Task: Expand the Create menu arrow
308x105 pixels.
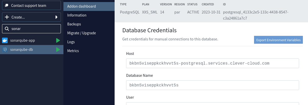Action: [x=57, y=17]
